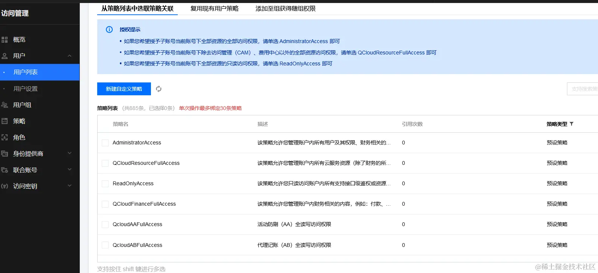The height and width of the screenshot is (273, 598).
Task: Click the 用户 person icon in sidebar
Action: click(5, 56)
